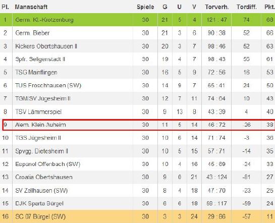Select TUS Froschhausen (SW) team
The height and width of the screenshot is (223, 275).
[48, 85]
